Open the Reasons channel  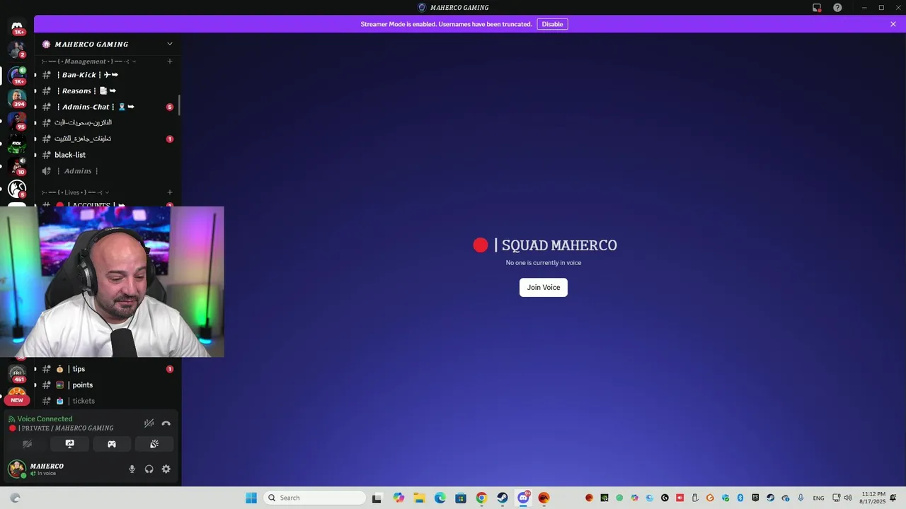click(107, 90)
